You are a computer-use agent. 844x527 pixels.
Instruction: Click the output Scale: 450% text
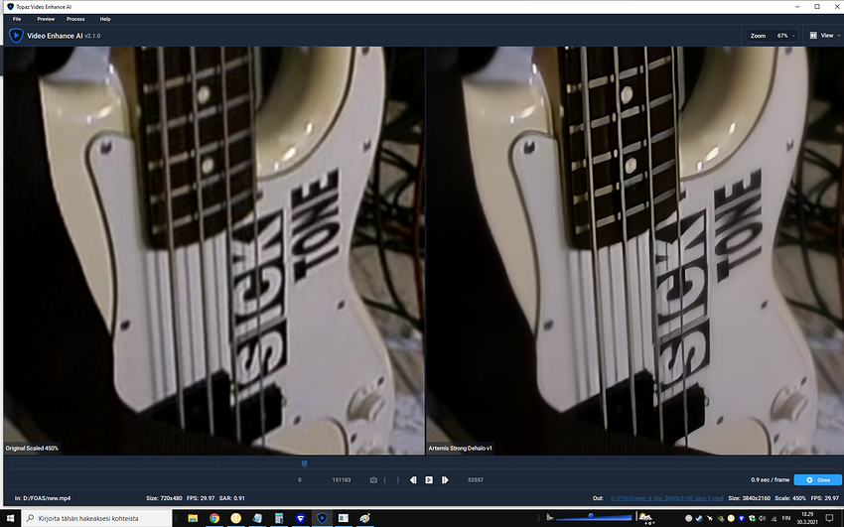point(790,498)
